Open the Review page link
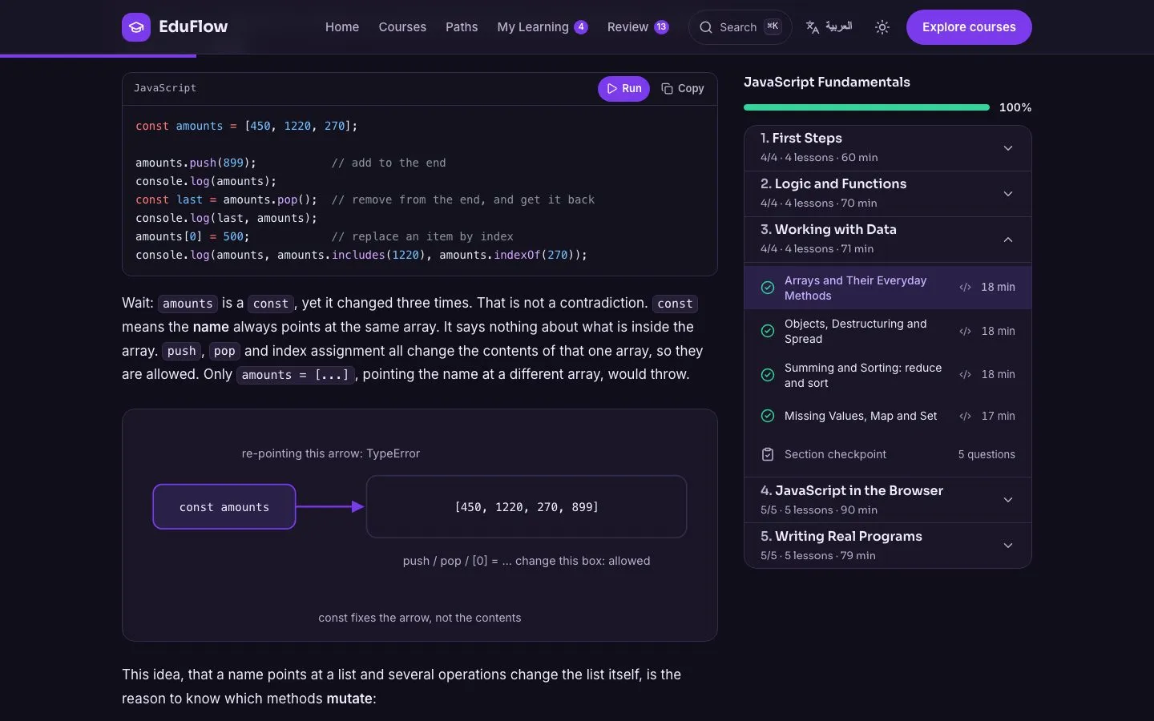 point(638,27)
